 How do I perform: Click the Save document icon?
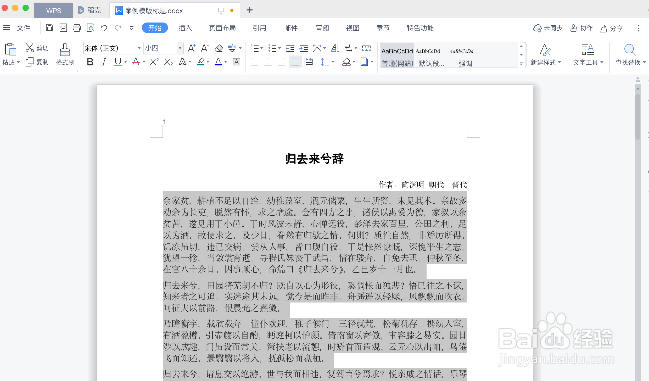click(49, 28)
